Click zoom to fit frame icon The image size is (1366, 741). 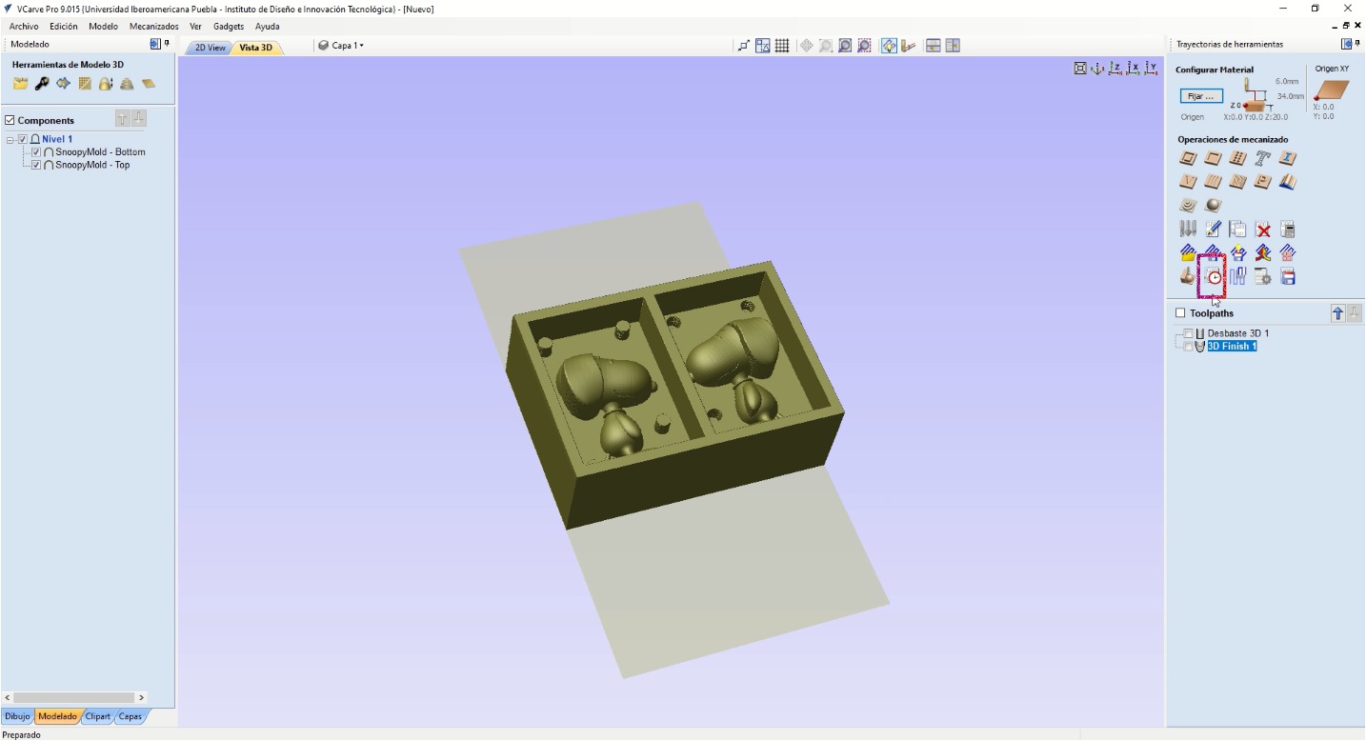tap(1080, 69)
